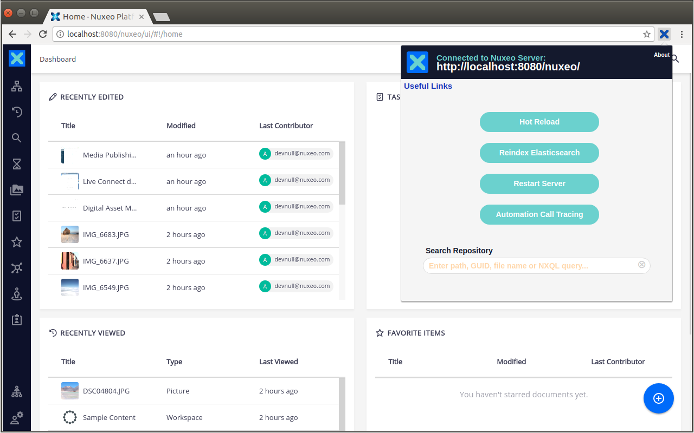Click the blue create document plus button
694x433 pixels.
tap(659, 398)
